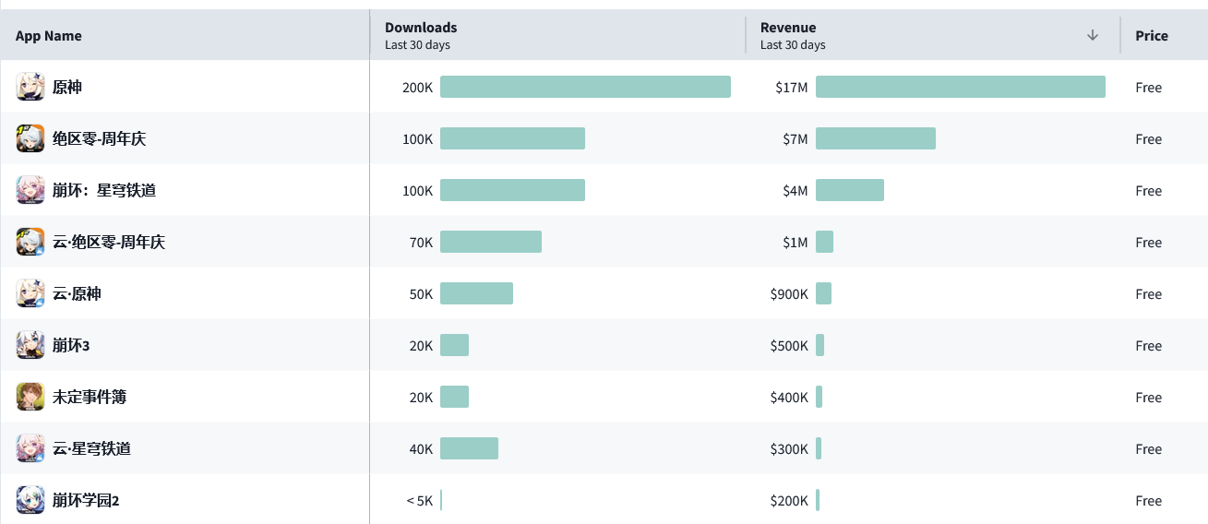Click the 40K downloads bar for 云·星穹铁道
Viewport: 1208px width, 524px height.
click(469, 448)
